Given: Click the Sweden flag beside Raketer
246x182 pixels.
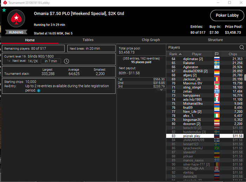Looking at the screenshot, I should pos(217,63).
